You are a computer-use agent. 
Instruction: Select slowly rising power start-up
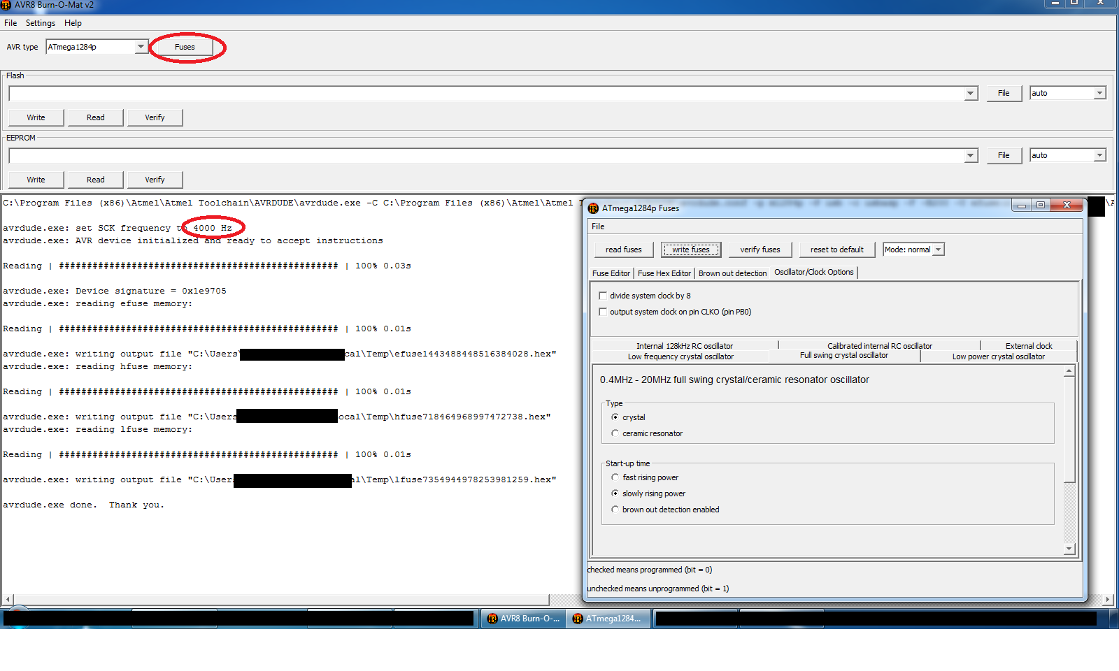click(615, 493)
